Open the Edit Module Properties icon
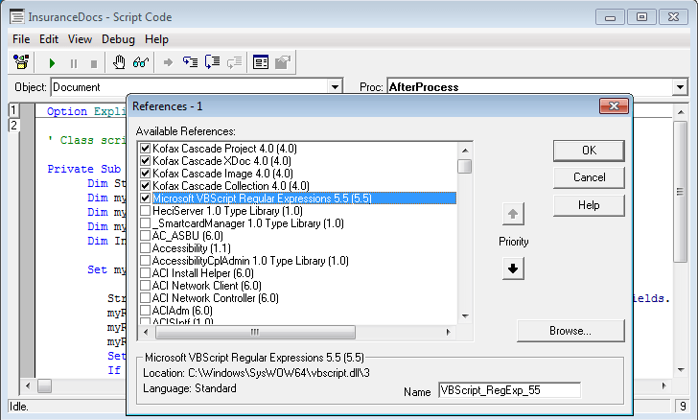 [x=260, y=62]
